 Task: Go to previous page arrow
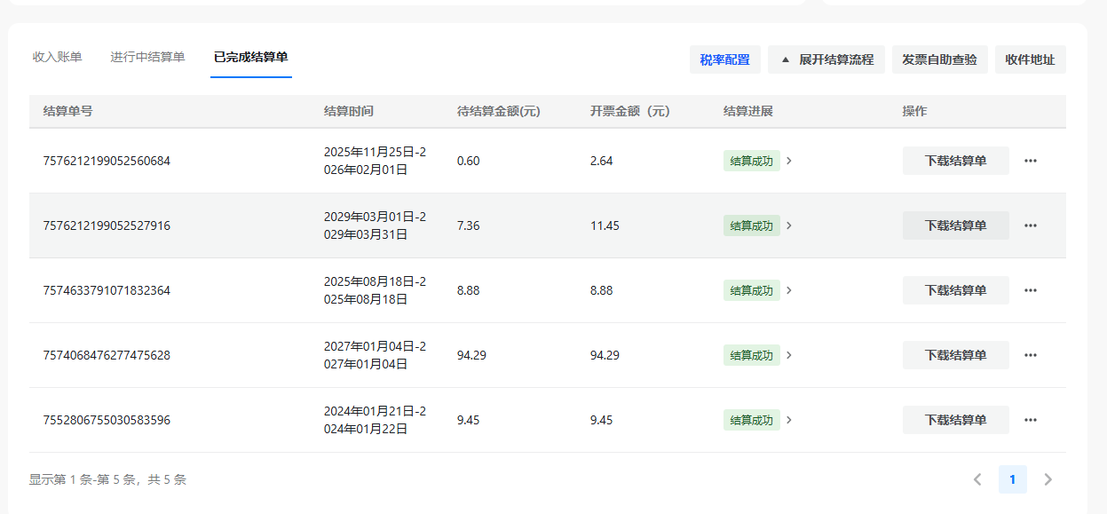tap(977, 479)
